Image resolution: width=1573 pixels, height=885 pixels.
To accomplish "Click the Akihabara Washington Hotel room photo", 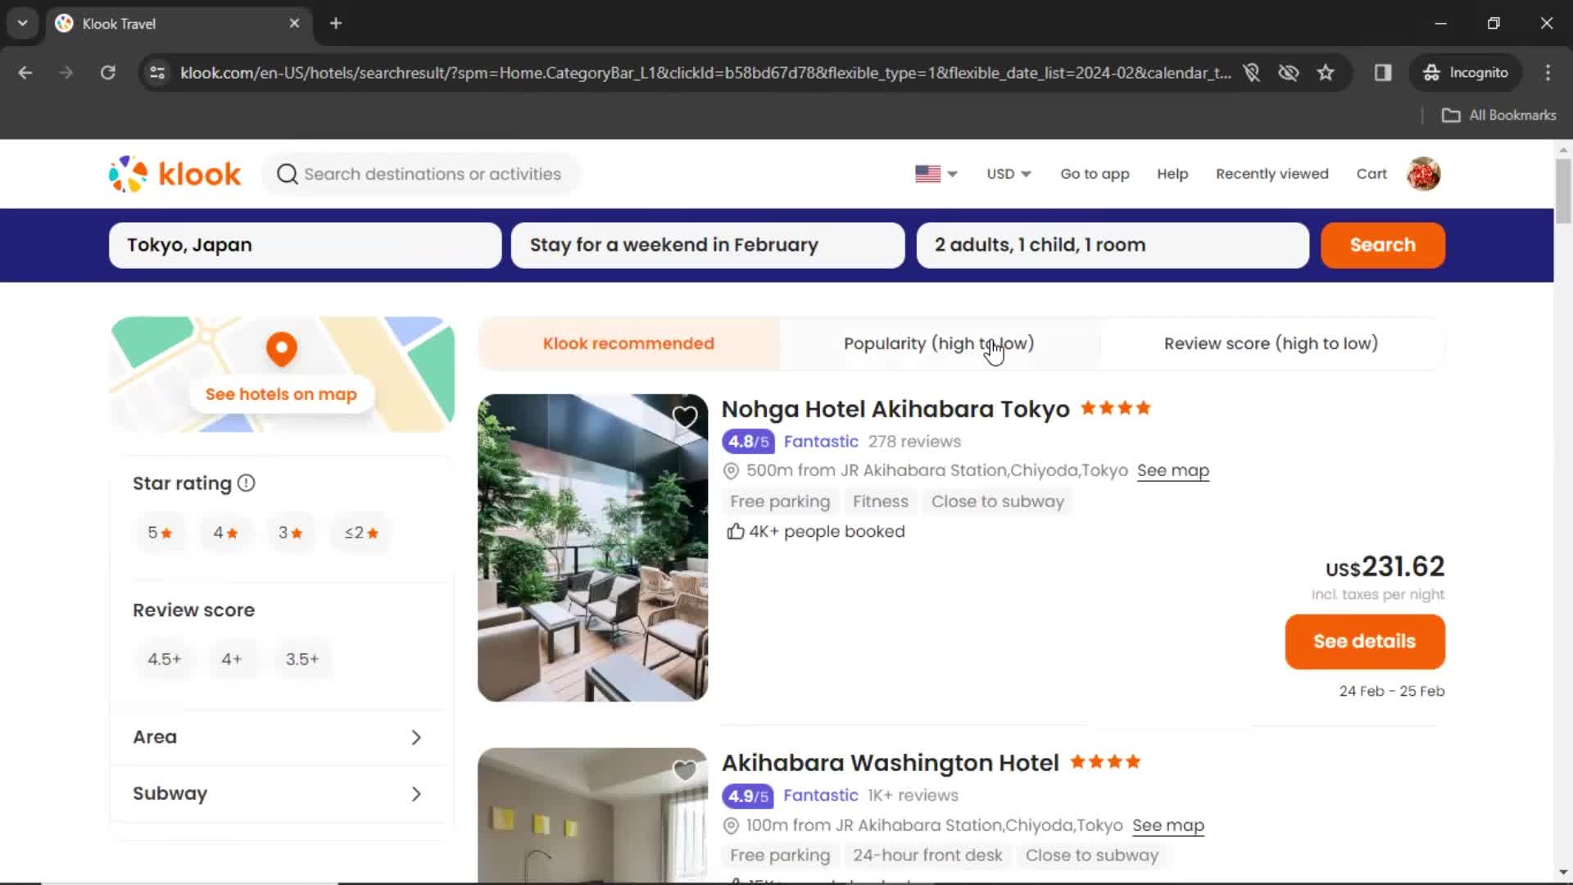I will (x=592, y=815).
